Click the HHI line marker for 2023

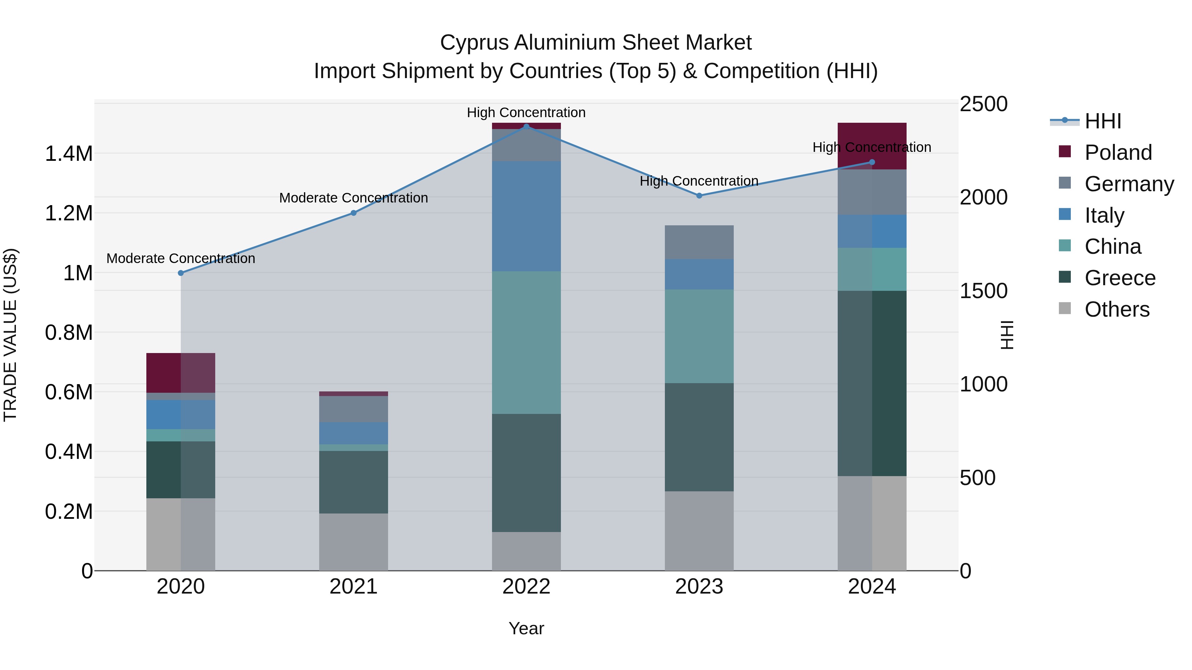click(x=699, y=196)
